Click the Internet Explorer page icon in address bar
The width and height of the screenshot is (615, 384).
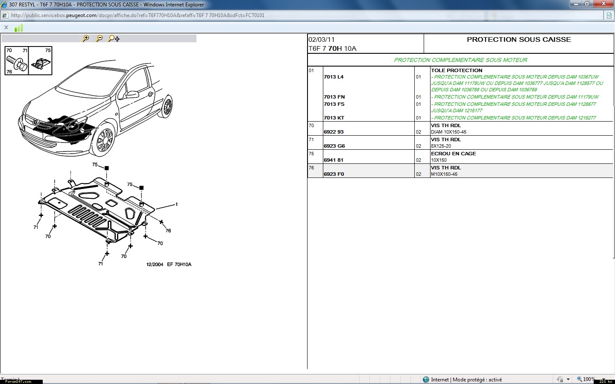(x=5, y=15)
